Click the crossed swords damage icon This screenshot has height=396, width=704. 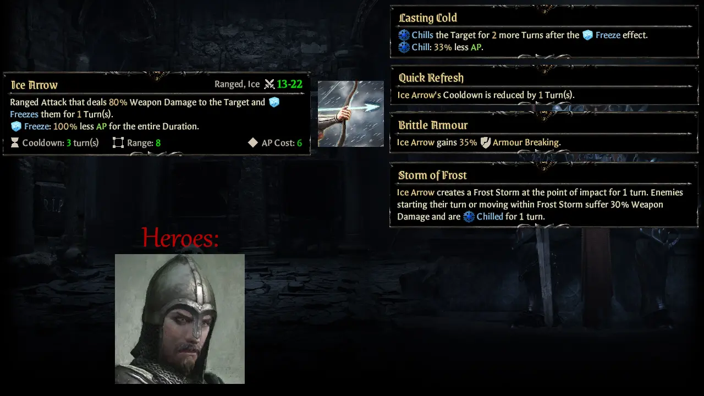point(269,84)
